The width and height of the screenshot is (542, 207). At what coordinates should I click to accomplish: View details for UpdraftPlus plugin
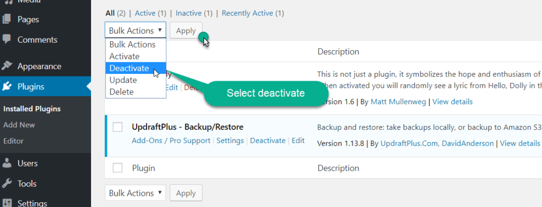[x=520, y=143]
